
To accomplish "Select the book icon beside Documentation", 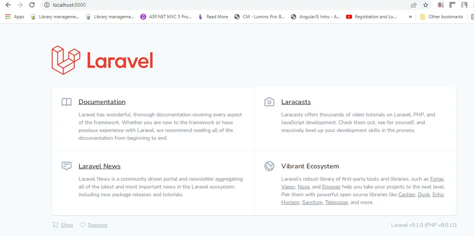I will (x=67, y=101).
